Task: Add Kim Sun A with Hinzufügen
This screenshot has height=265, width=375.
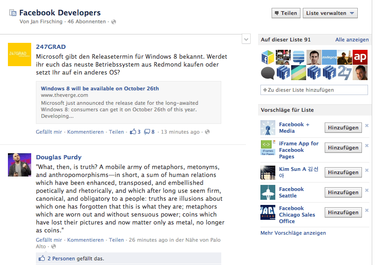Action: pyautogui.click(x=343, y=172)
